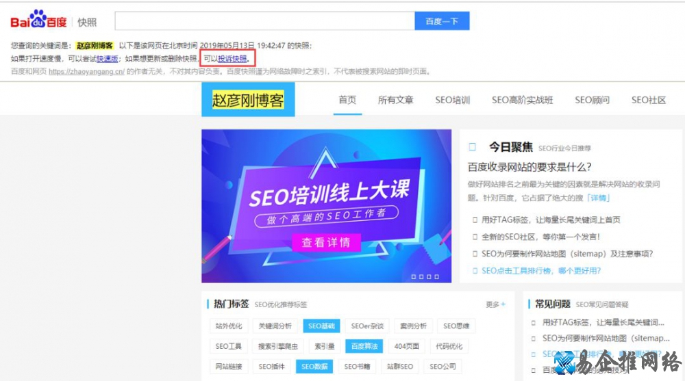Select the 关键词分析 tag
Screen dimensions: 685x381
[x=275, y=326]
